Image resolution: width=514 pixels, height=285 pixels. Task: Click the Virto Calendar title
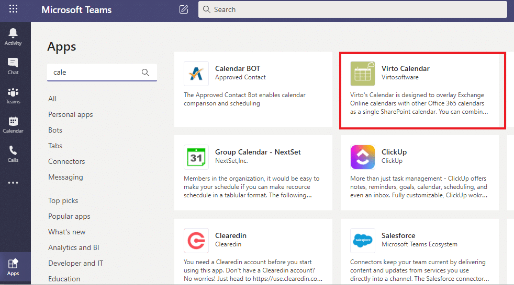coord(406,68)
